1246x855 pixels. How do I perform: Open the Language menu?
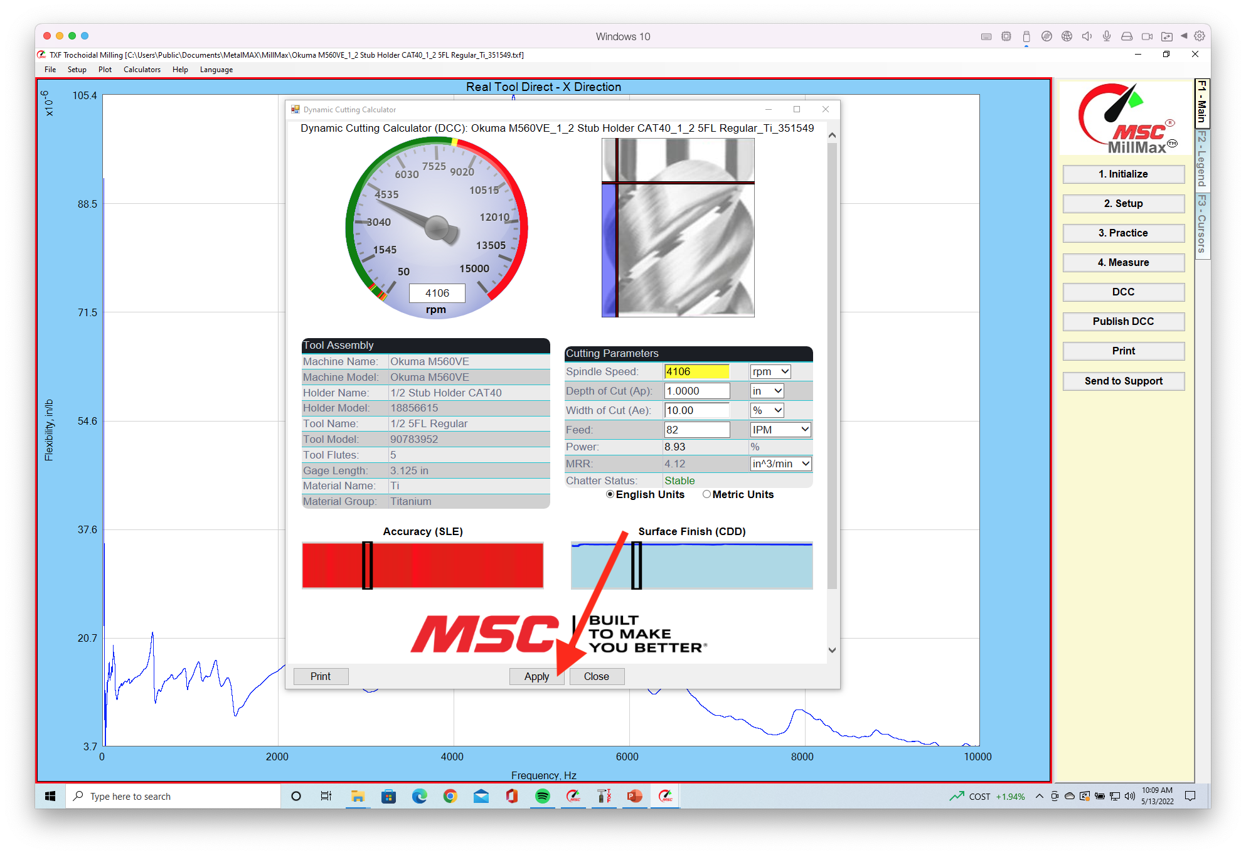point(216,70)
